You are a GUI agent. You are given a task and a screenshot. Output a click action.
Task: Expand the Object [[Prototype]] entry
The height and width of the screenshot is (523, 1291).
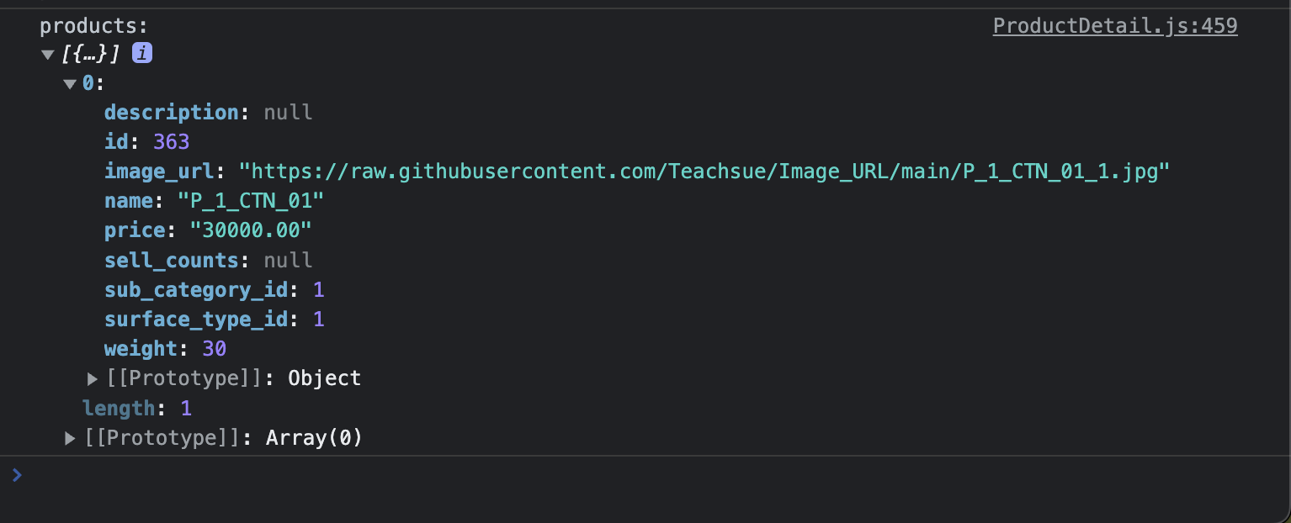point(93,378)
